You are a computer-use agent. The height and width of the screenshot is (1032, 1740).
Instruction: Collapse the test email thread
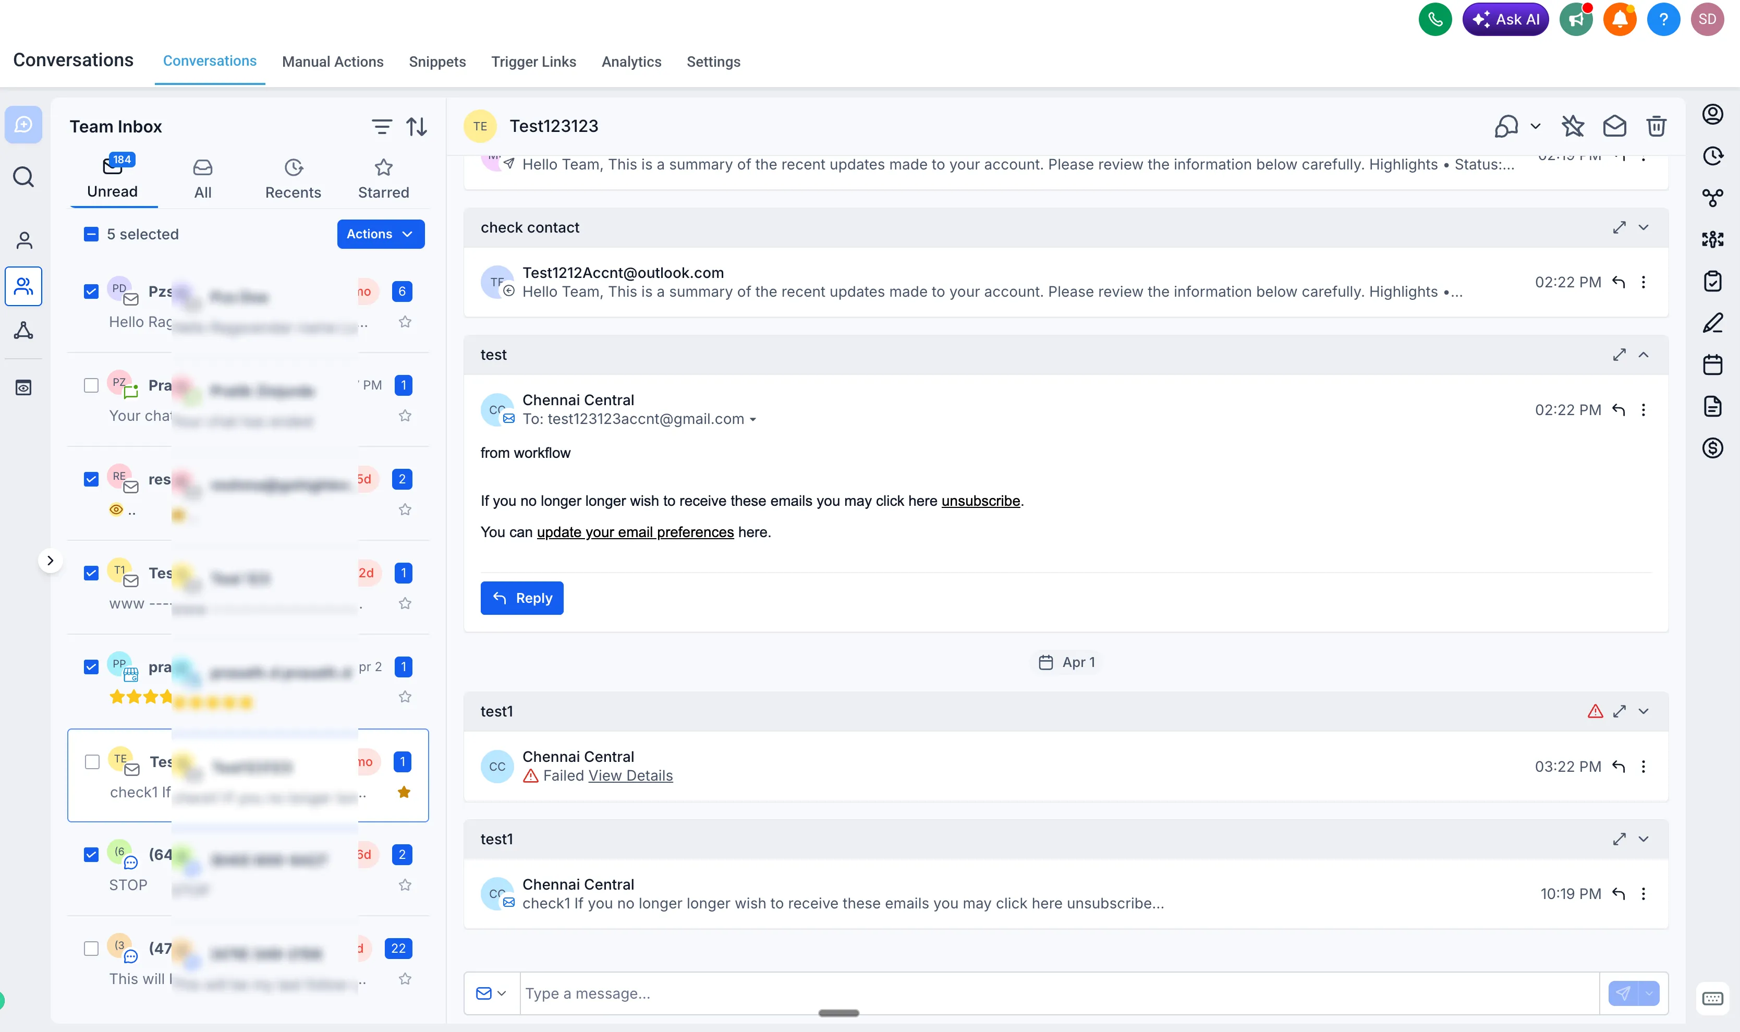[x=1644, y=355]
